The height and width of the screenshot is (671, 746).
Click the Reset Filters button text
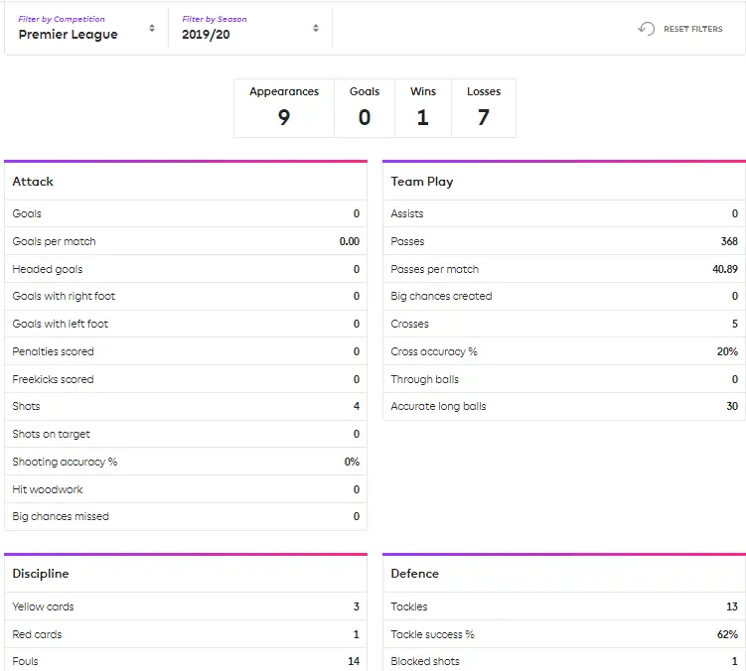tap(692, 29)
